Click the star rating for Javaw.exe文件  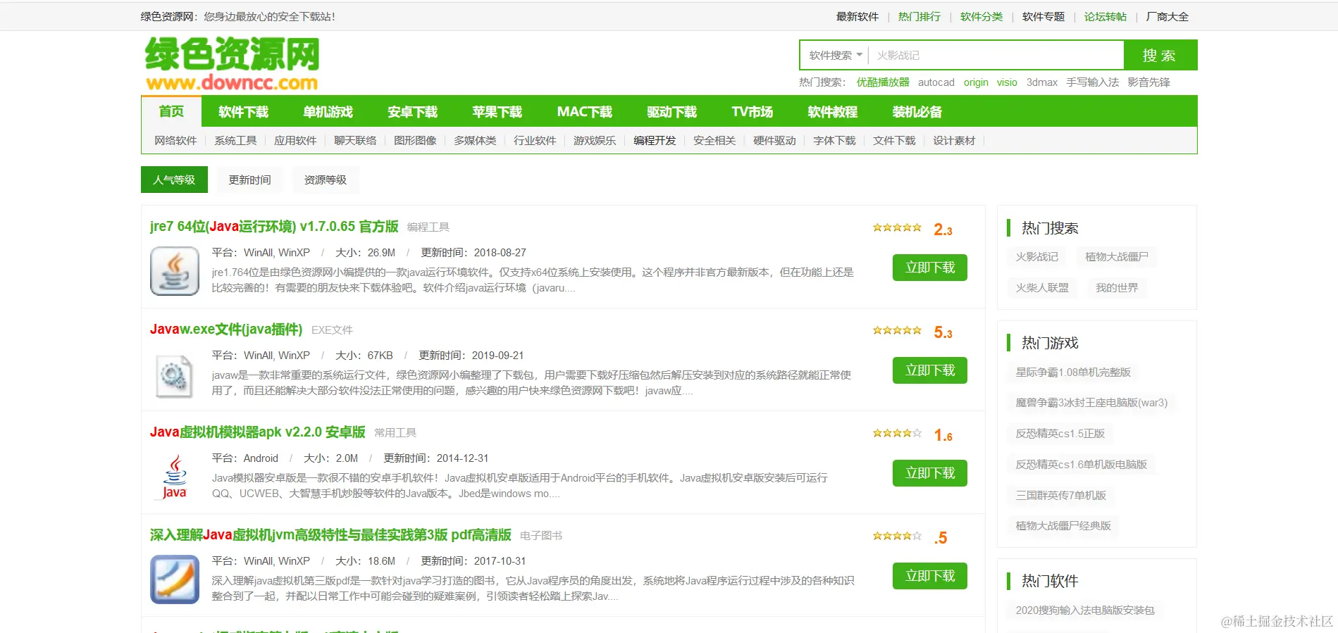(897, 330)
